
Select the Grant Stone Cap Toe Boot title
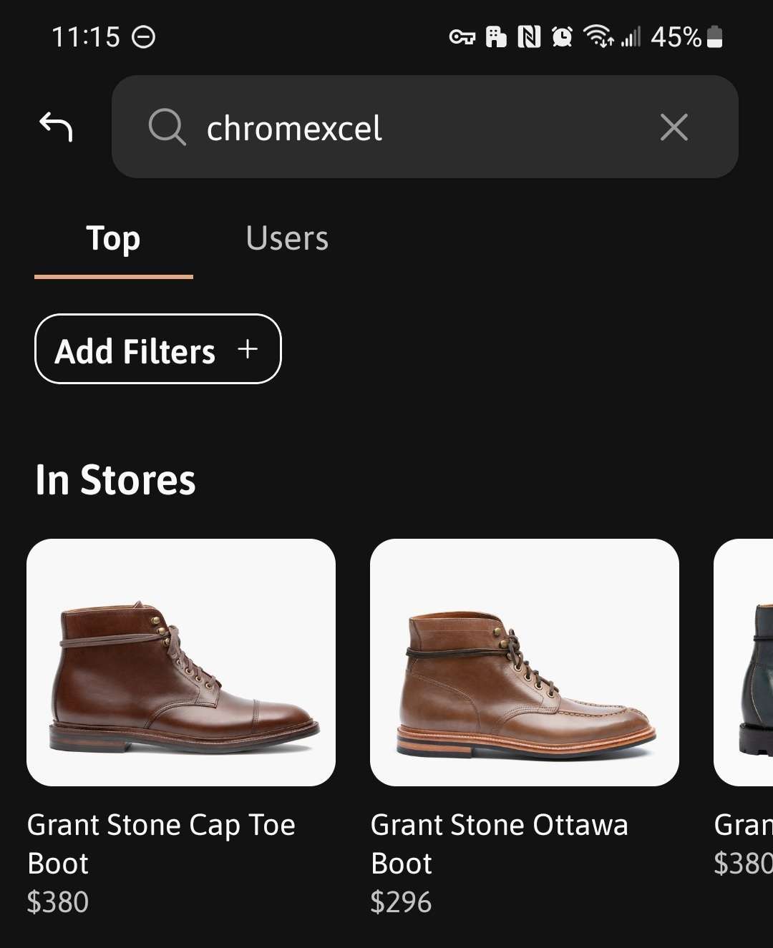(161, 844)
